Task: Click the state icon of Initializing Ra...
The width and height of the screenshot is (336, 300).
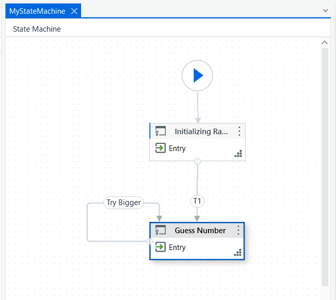Action: point(161,131)
